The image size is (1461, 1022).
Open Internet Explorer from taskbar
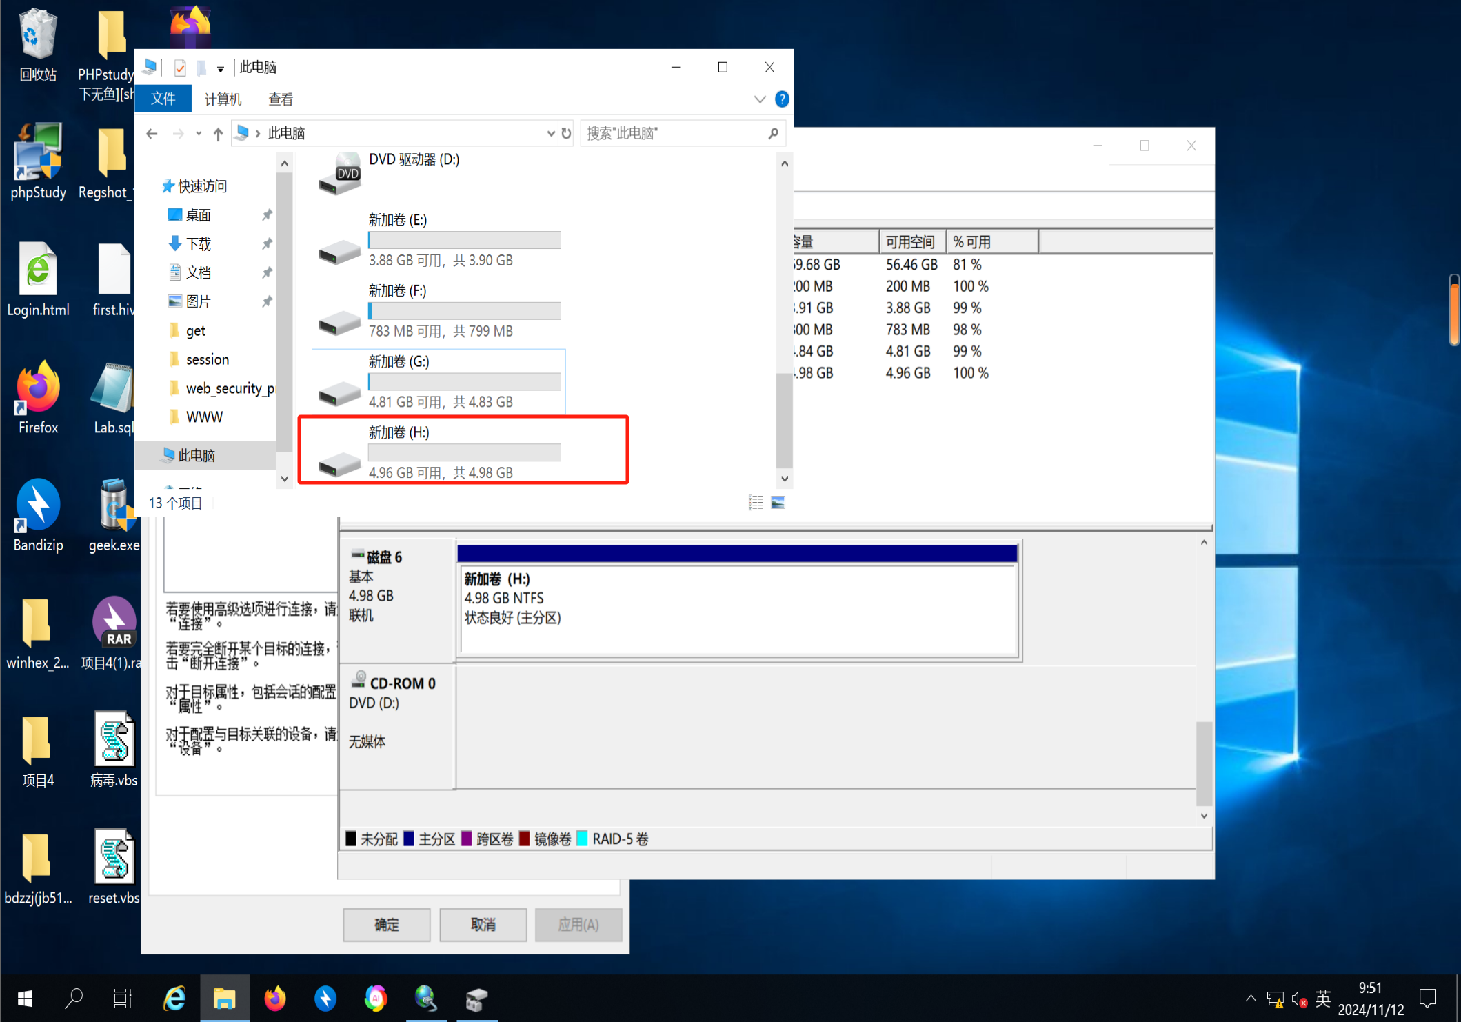coord(174,998)
